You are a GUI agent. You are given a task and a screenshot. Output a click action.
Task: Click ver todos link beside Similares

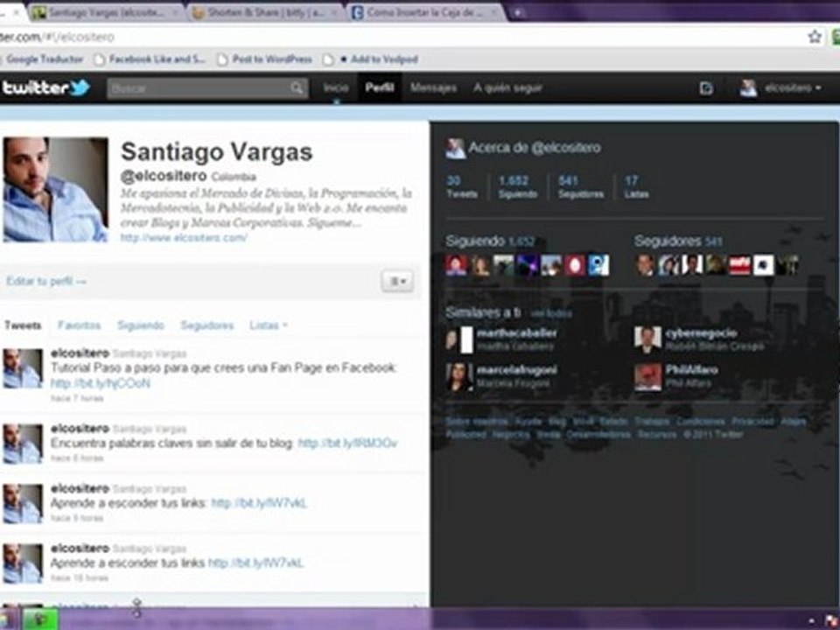550,313
